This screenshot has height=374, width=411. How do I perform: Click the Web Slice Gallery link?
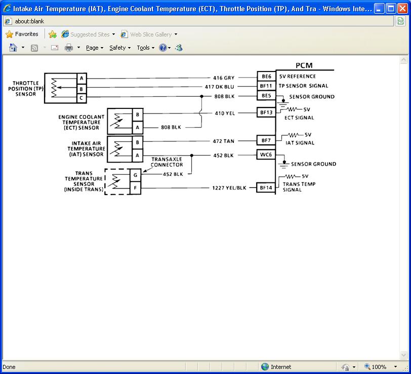149,34
